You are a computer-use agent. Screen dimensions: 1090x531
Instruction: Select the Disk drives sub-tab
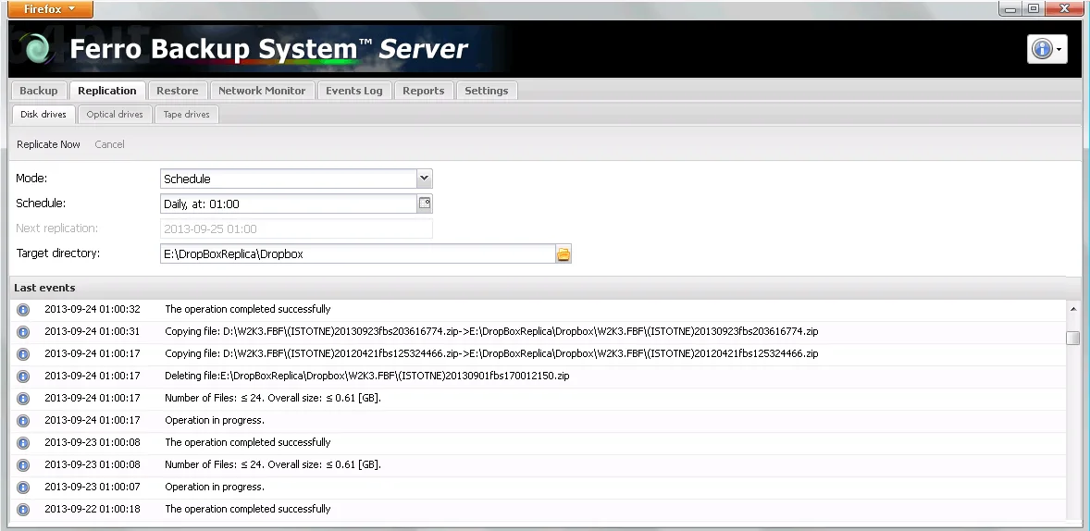(43, 114)
